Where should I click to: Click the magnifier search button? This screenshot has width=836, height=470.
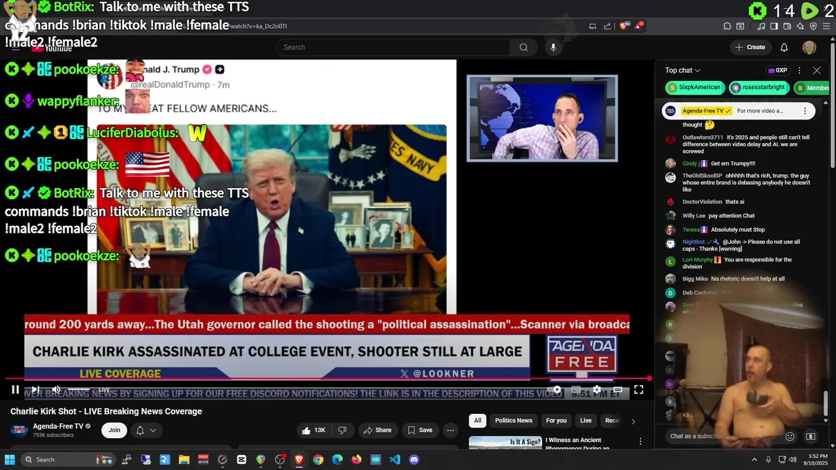pyautogui.click(x=523, y=47)
